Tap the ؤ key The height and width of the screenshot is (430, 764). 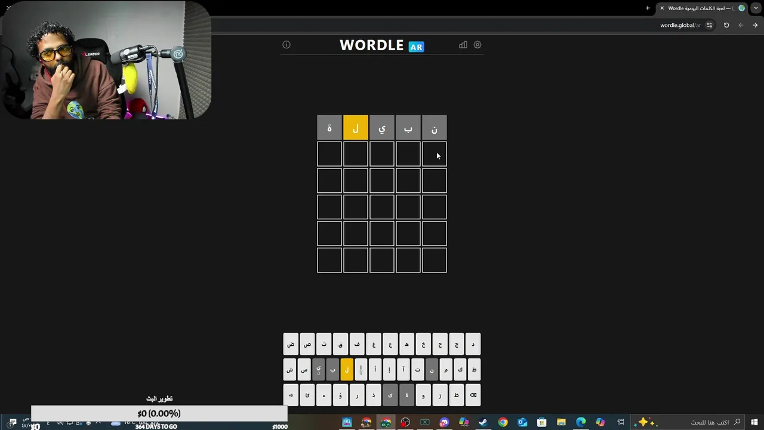coord(341,395)
